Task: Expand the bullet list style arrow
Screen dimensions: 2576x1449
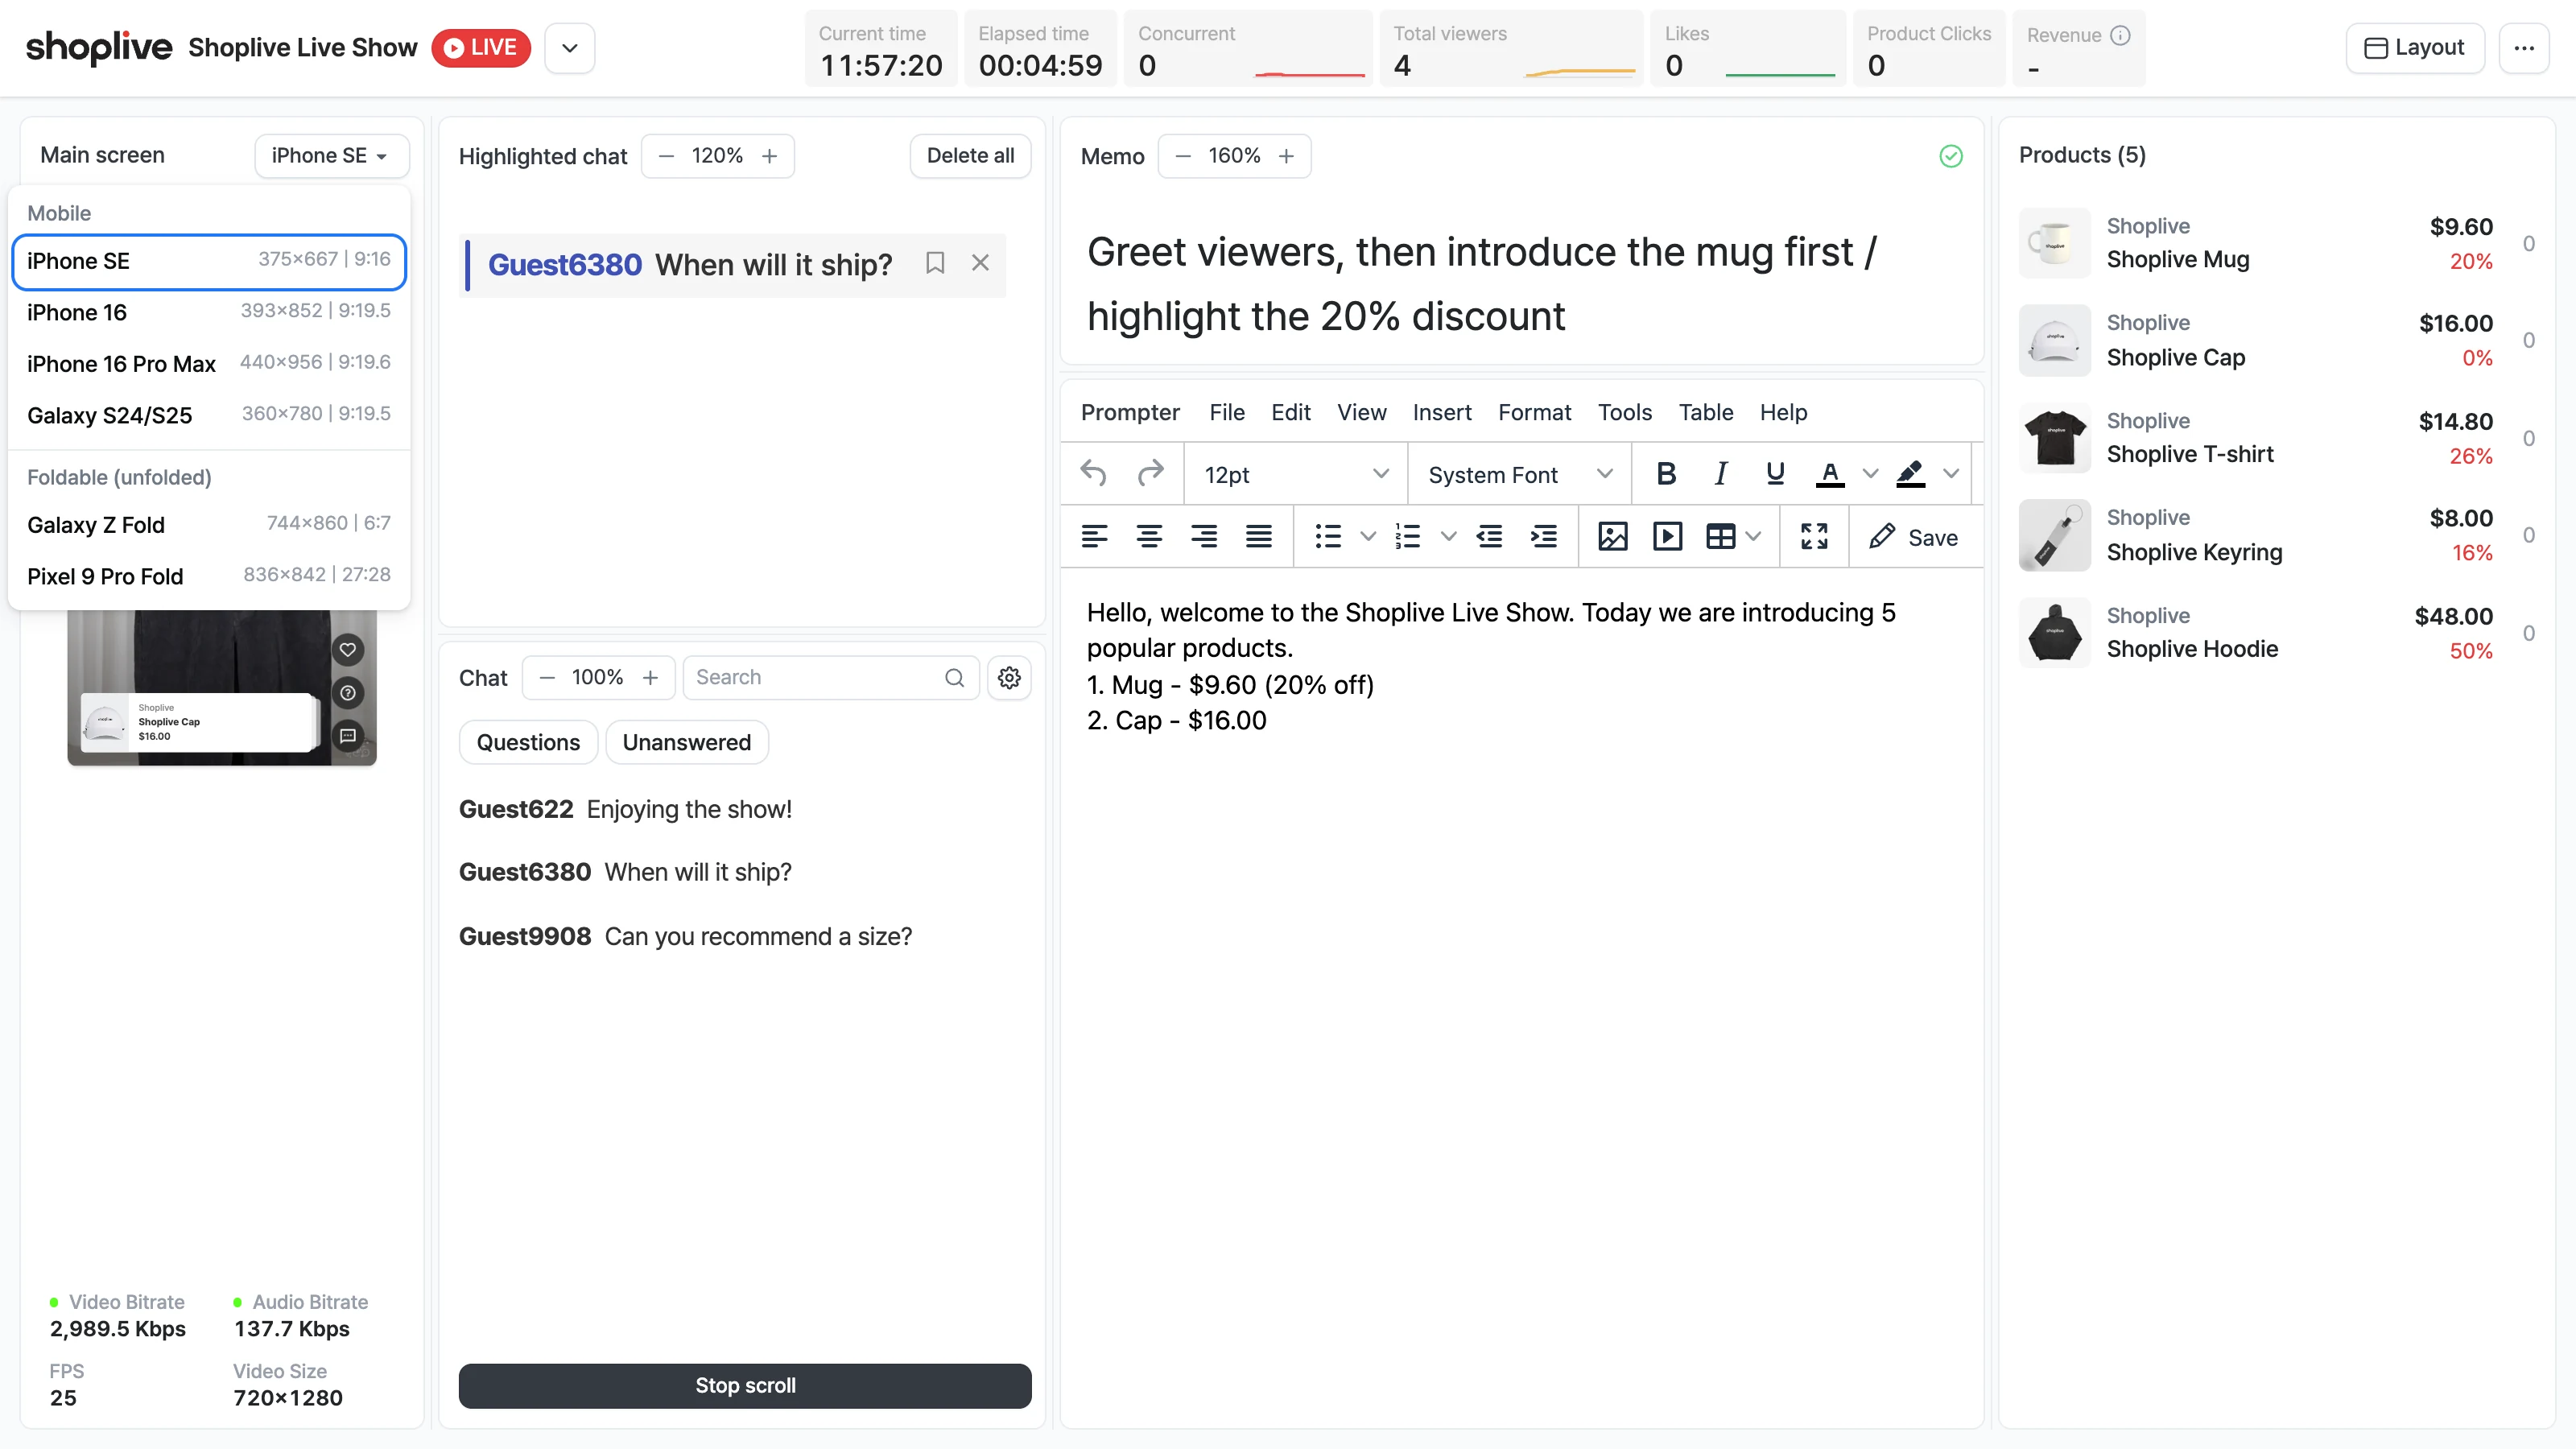Action: [x=1368, y=537]
